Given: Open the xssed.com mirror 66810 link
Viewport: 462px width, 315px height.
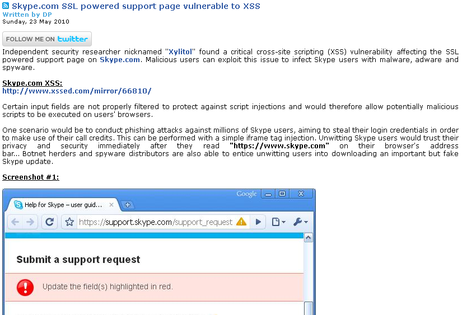Looking at the screenshot, I should tap(77, 91).
